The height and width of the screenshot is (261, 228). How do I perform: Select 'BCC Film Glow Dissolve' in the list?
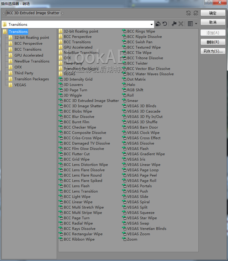(84, 148)
